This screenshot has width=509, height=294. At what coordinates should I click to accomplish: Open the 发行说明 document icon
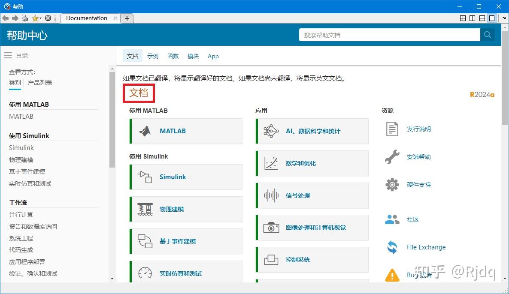point(391,129)
